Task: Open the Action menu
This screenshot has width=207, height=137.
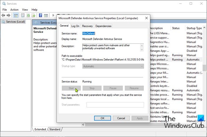Action: point(14,10)
